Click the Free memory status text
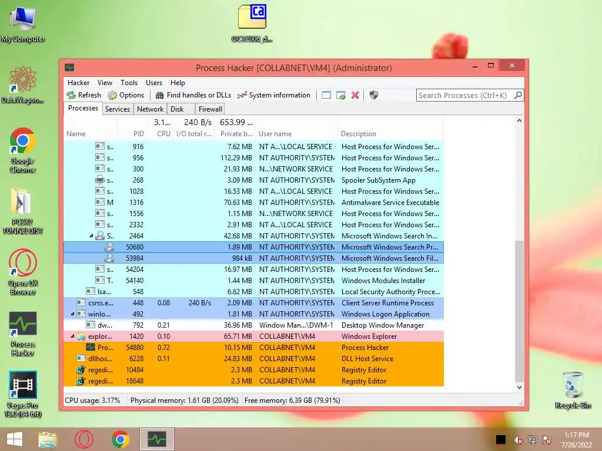The image size is (602, 451). click(x=292, y=400)
